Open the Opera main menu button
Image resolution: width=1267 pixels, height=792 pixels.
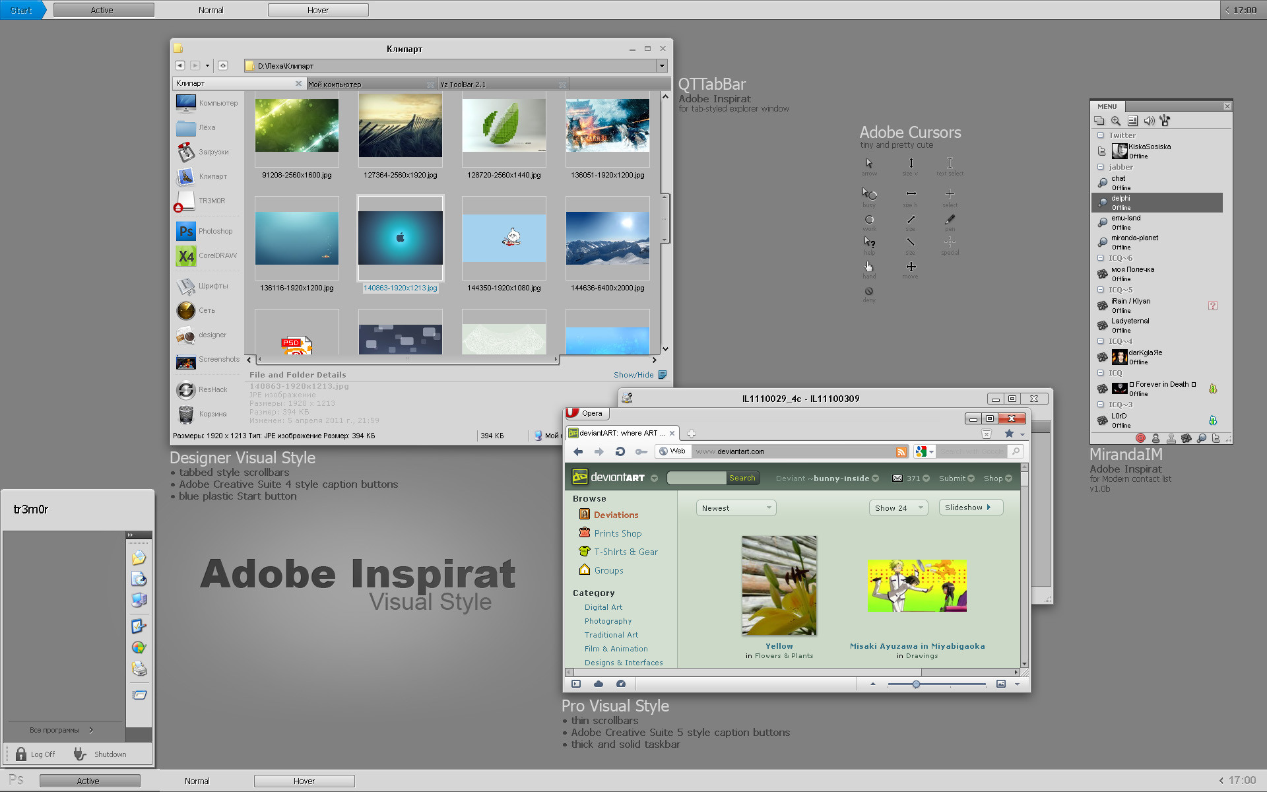click(x=587, y=413)
